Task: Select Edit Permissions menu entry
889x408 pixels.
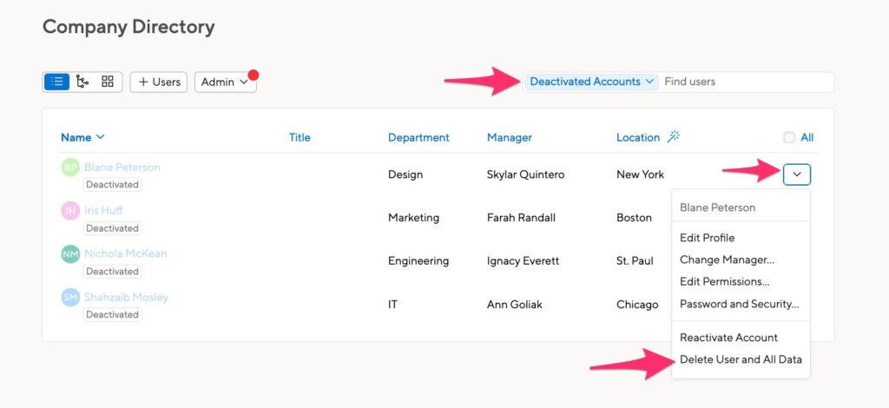Action: tap(724, 281)
